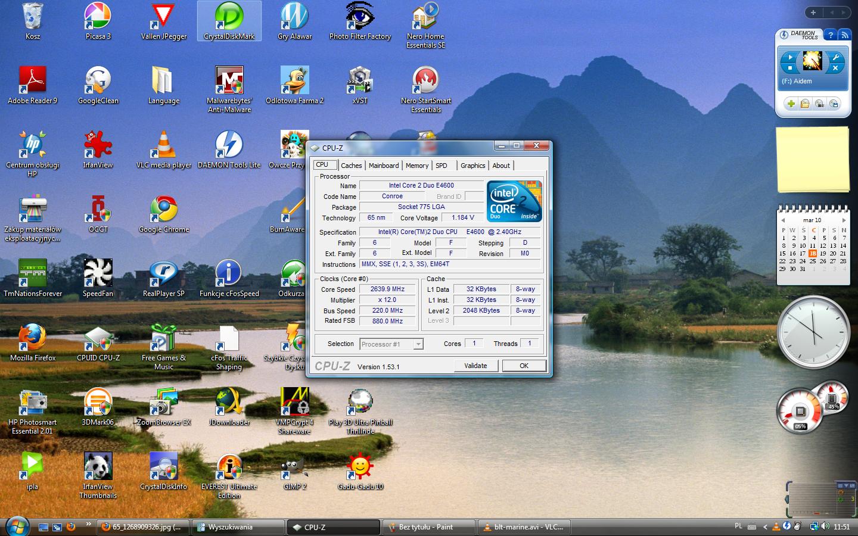The image size is (858, 536).
Task: Open the help question mark tab in DAEMON Tools gadget
Action: click(830, 35)
